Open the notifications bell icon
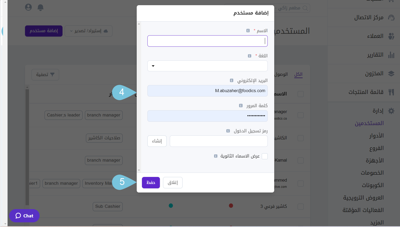The width and height of the screenshot is (400, 227). tap(40, 8)
